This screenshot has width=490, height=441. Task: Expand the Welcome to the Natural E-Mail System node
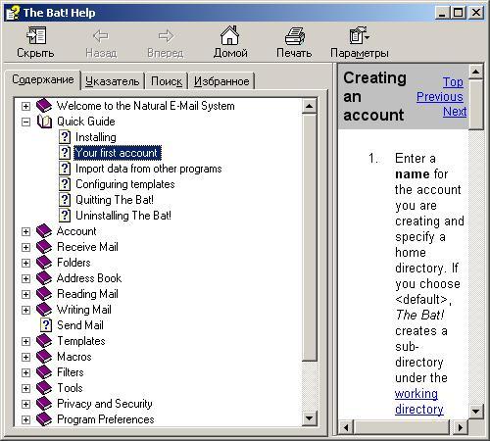25,106
